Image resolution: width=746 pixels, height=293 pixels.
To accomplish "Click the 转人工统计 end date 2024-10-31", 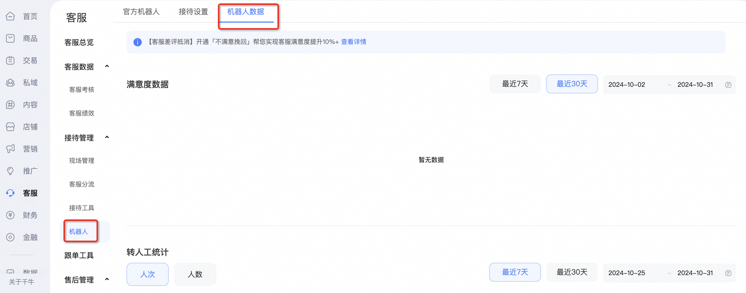I will pos(695,273).
